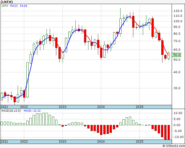Click the 54.26 moving average value
Viewport: 185px width, 148px height.
pyautogui.click(x=23, y=6)
